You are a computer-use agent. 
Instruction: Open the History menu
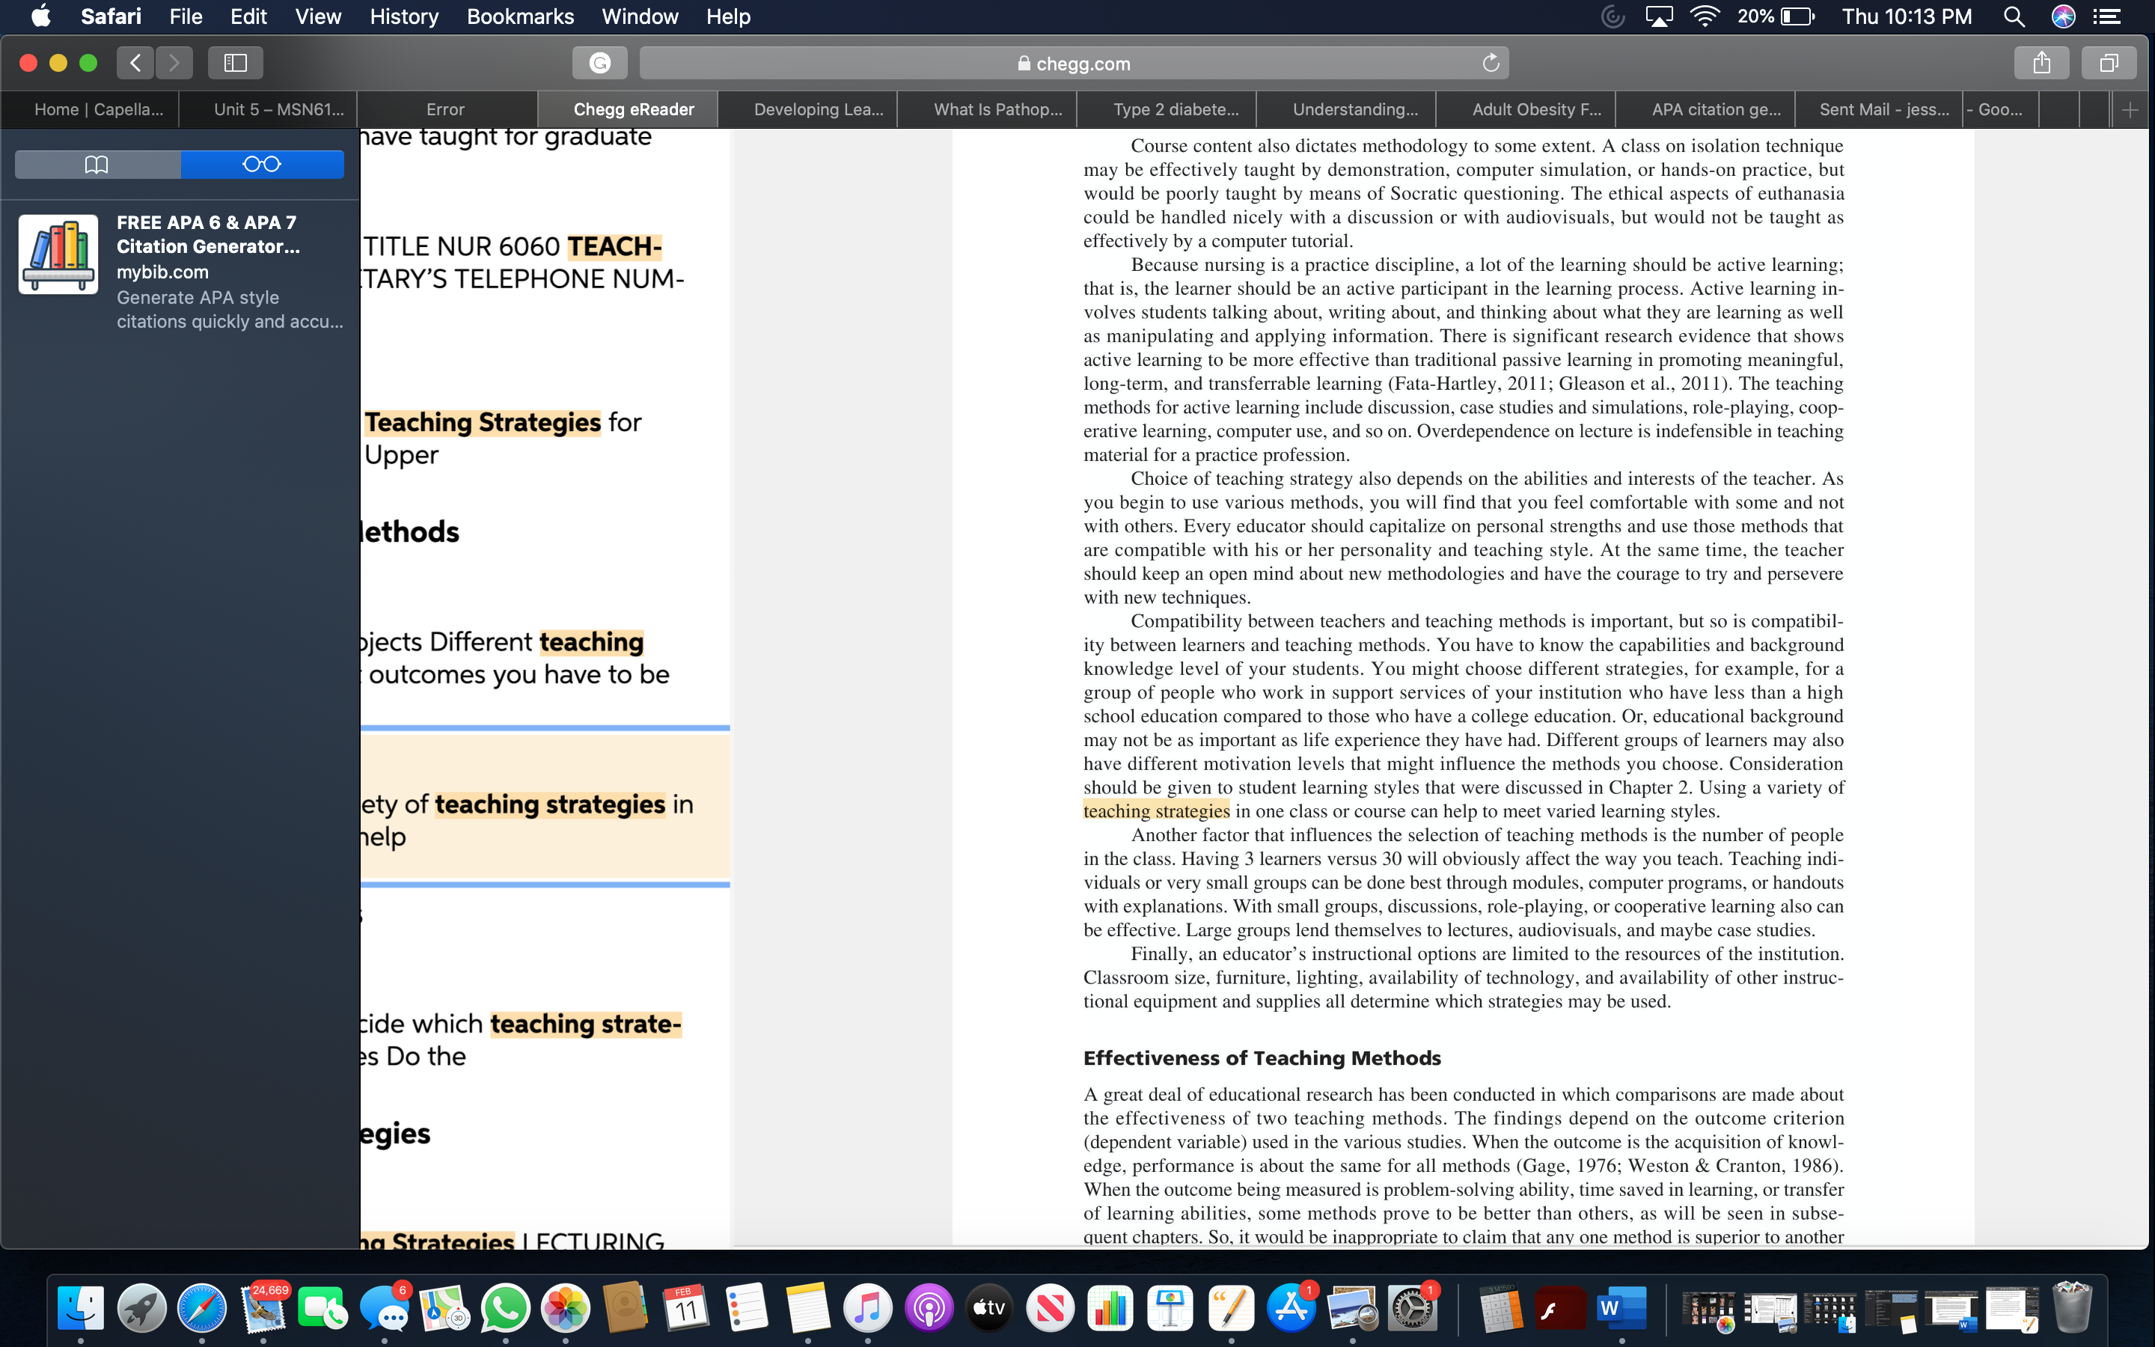pos(404,16)
